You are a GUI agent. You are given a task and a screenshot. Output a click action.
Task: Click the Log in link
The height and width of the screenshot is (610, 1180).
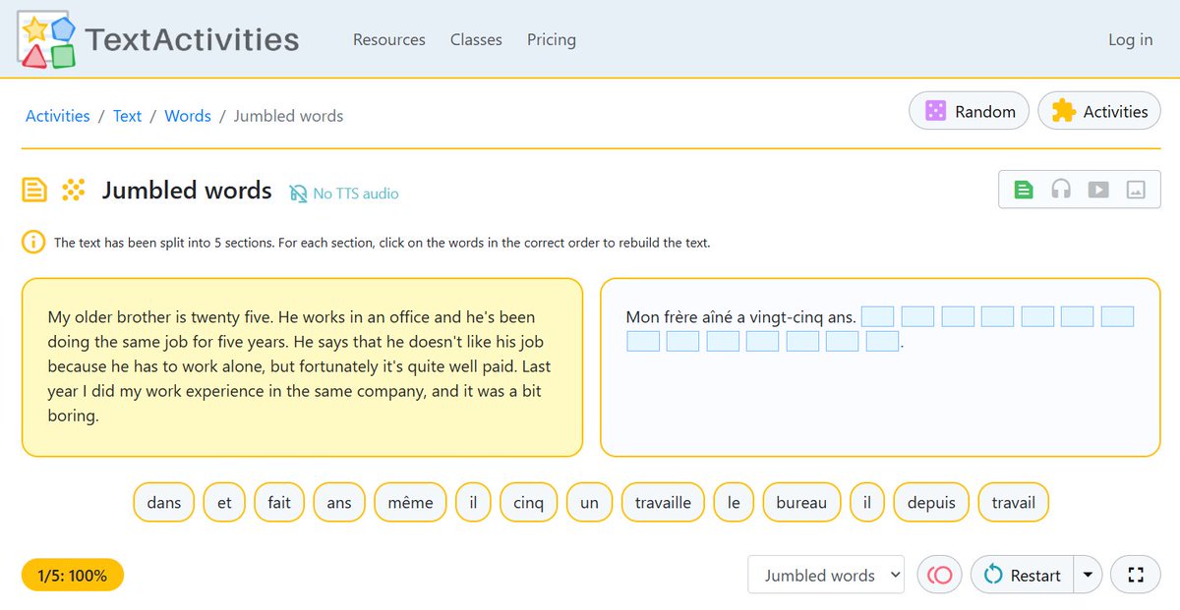click(1130, 39)
